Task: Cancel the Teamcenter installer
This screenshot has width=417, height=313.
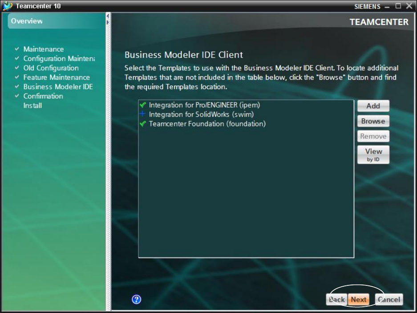Action: 389,300
